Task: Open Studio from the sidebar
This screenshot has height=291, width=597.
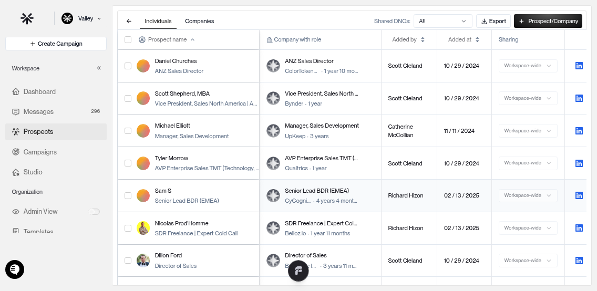Action: pos(56,172)
